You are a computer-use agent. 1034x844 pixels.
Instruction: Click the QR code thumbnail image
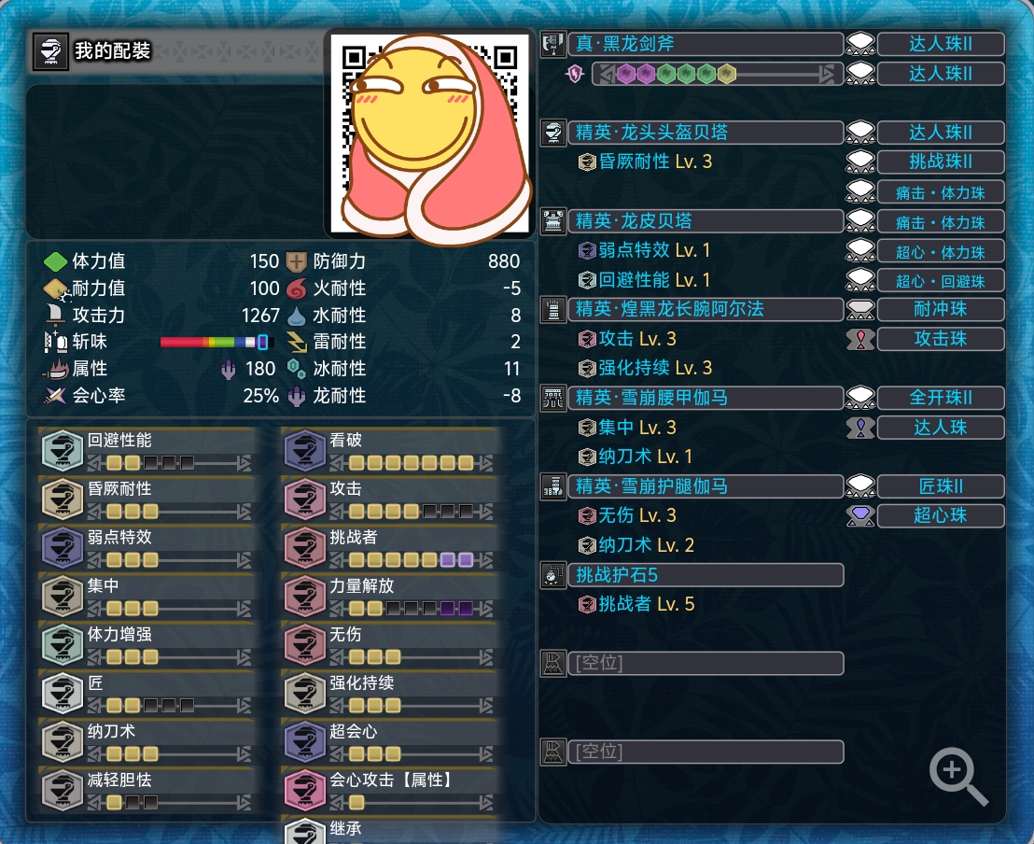coord(429,134)
